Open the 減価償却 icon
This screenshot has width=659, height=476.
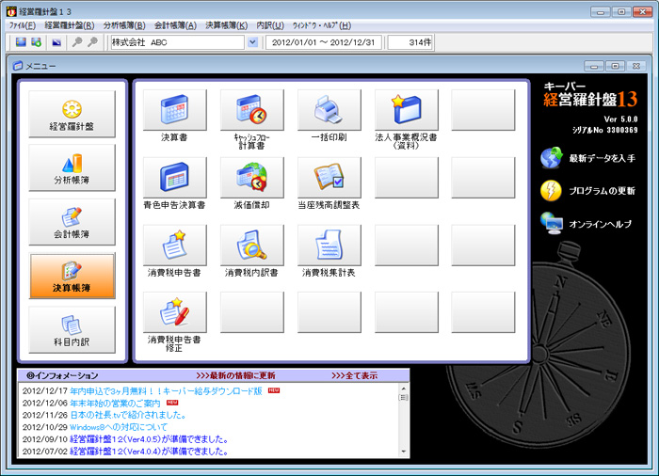pos(251,177)
